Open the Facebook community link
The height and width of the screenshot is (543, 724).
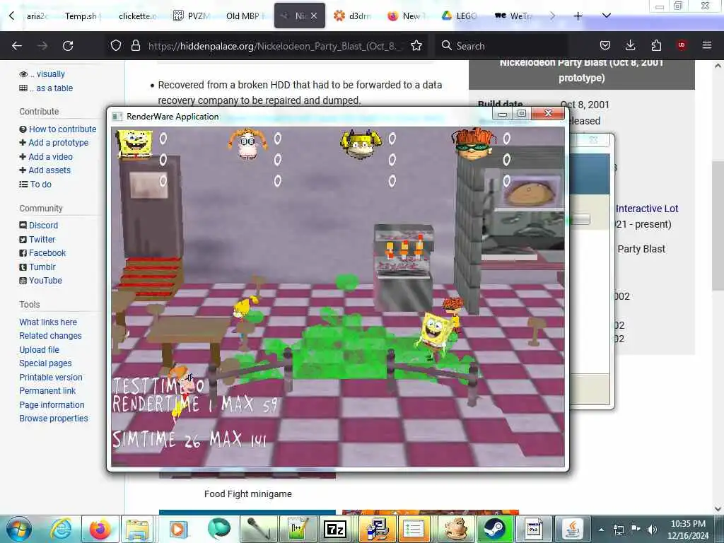pyautogui.click(x=47, y=253)
